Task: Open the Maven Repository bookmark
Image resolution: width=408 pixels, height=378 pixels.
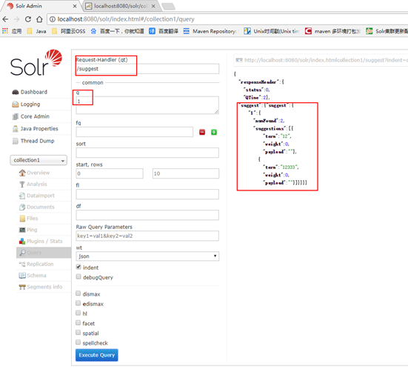Action: (210, 31)
